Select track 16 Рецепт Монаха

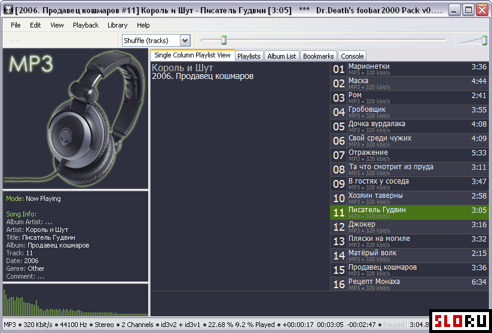410,284
